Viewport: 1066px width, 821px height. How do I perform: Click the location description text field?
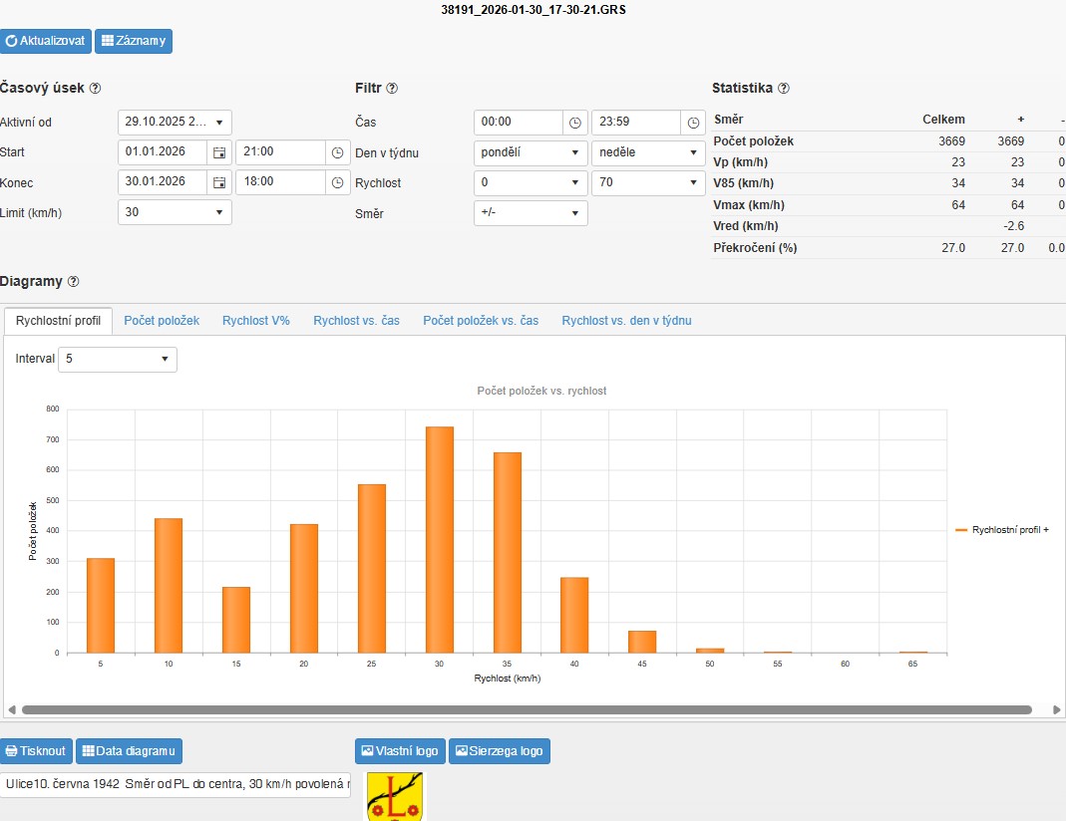click(176, 785)
